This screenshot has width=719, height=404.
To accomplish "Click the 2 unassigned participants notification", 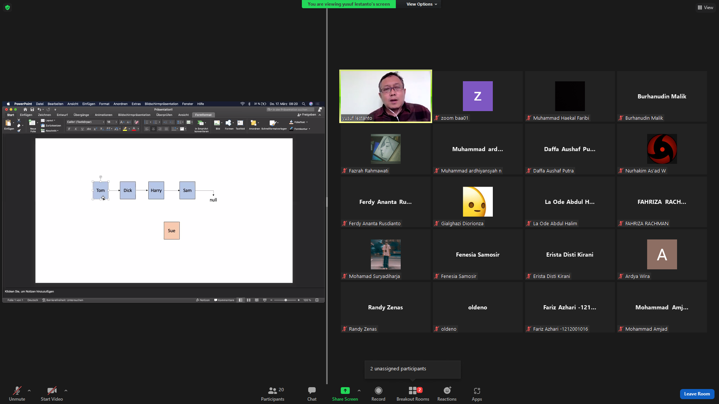I will (x=413, y=369).
